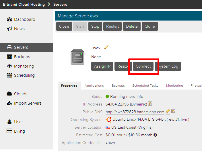Open the aws372828.bitnamiapp.com link
The height and width of the screenshot is (152, 202).
click(135, 112)
